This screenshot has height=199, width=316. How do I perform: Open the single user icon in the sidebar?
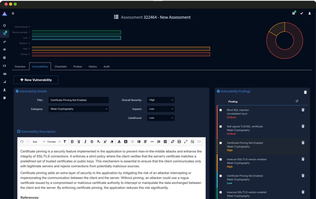coord(4,90)
